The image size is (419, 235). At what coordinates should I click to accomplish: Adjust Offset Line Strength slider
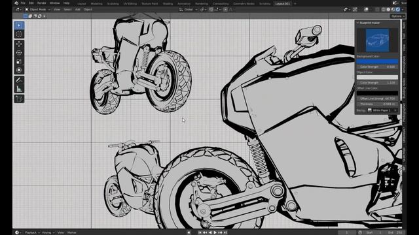pos(377,99)
